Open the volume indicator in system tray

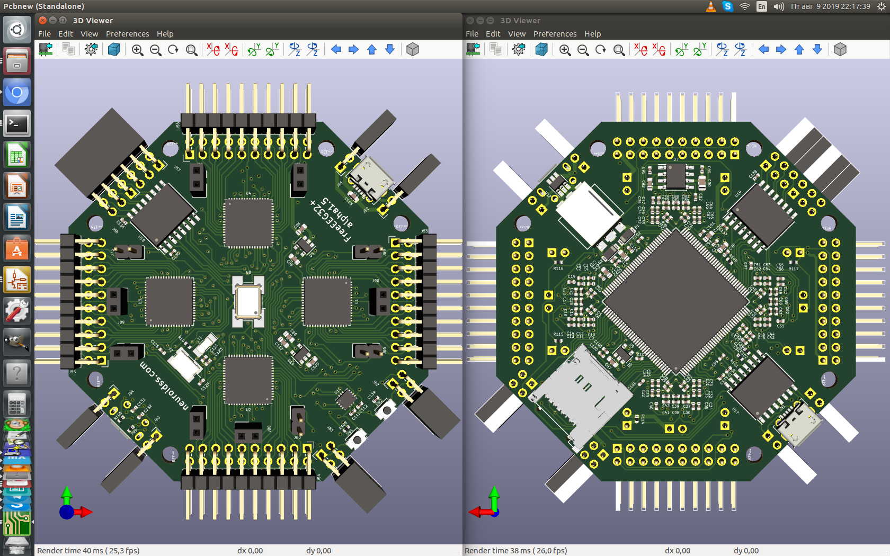click(x=778, y=6)
